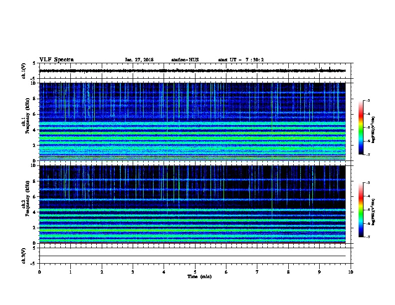Select the date text "Jan. 27, 2018"

(x=139, y=60)
